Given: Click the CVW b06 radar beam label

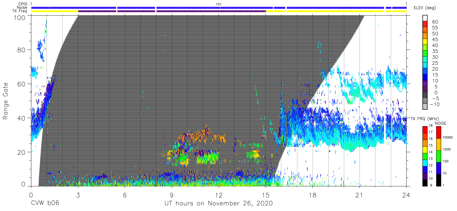Looking at the screenshot, I should click(45, 204).
